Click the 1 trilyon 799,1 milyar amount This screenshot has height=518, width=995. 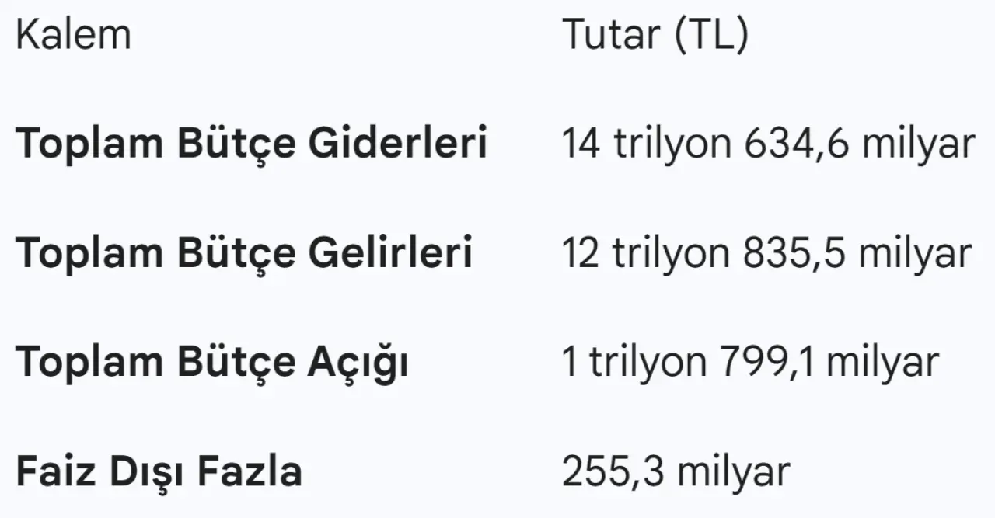(x=750, y=363)
